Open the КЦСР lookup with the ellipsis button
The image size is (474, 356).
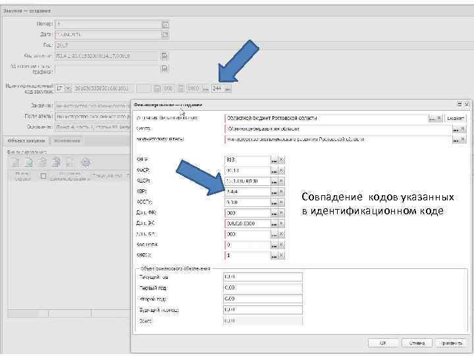274,181
